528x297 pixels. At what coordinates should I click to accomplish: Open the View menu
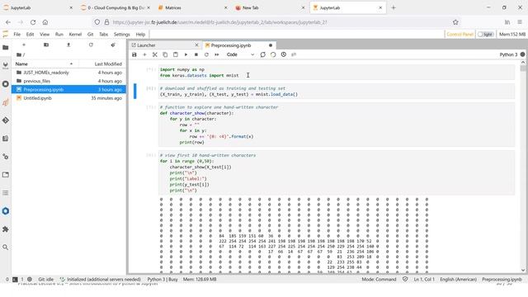click(x=45, y=35)
